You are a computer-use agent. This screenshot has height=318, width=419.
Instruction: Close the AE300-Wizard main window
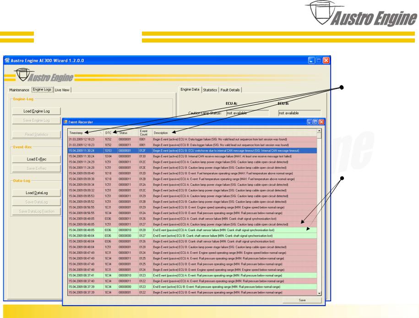[x=326, y=60]
